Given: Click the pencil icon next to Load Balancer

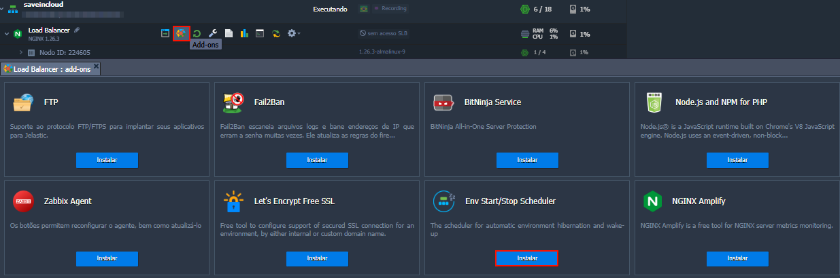Looking at the screenshot, I should click(77, 30).
